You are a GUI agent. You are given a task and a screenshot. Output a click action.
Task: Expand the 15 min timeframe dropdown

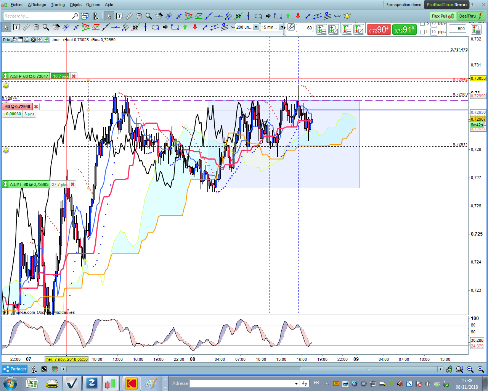(282, 27)
